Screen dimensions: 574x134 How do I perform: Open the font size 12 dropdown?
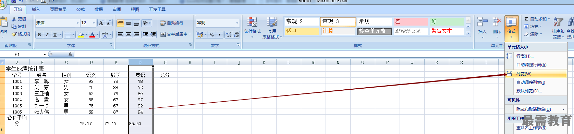94,23
